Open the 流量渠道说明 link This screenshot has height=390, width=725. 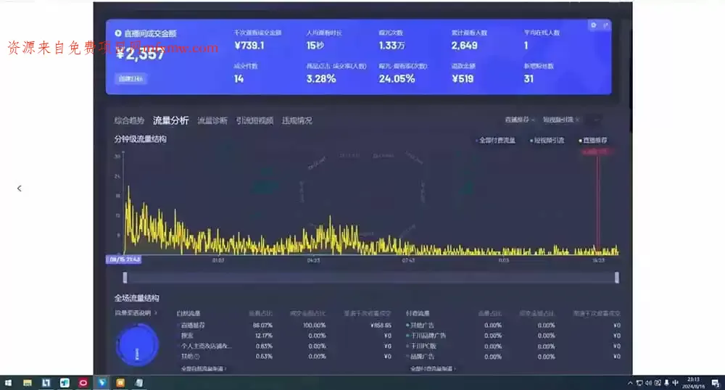coord(136,313)
